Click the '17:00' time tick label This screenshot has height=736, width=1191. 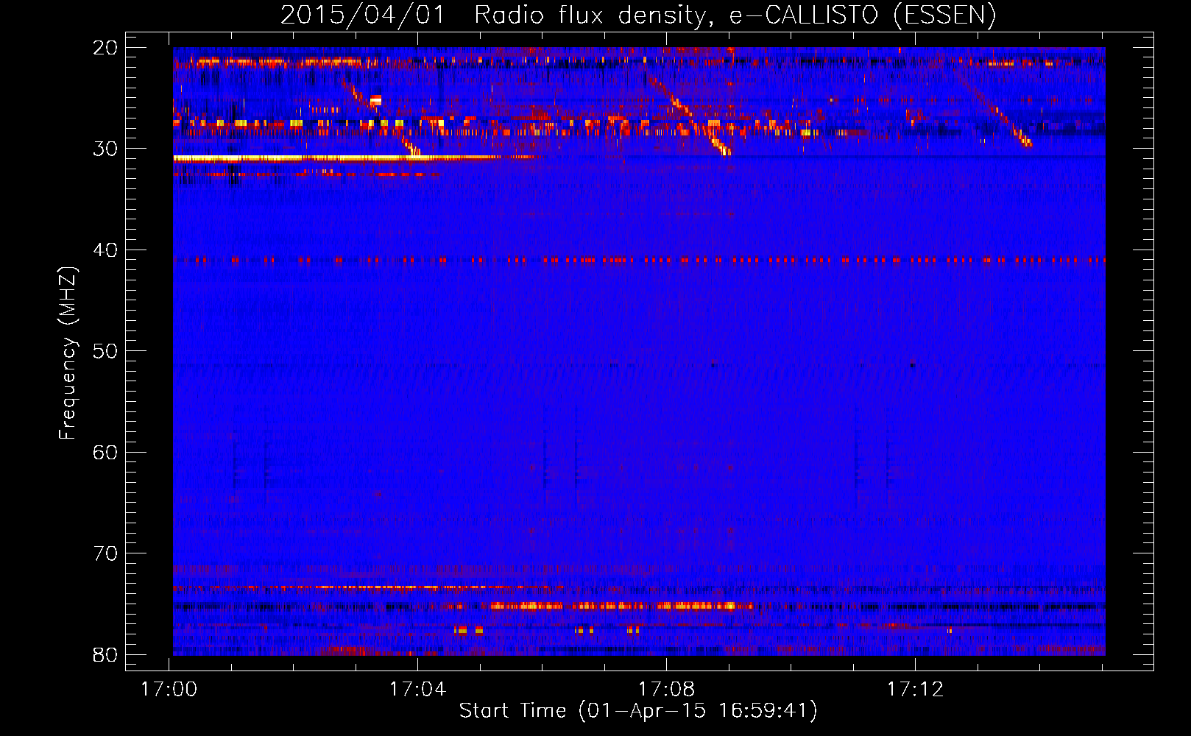[x=169, y=690]
